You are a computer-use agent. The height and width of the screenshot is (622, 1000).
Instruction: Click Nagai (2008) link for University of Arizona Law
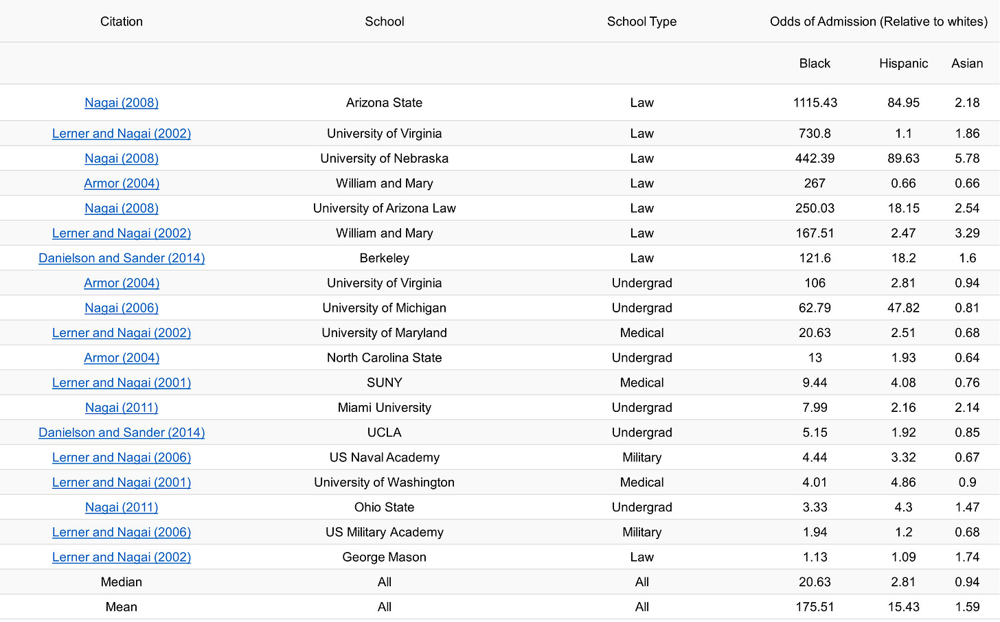click(122, 208)
